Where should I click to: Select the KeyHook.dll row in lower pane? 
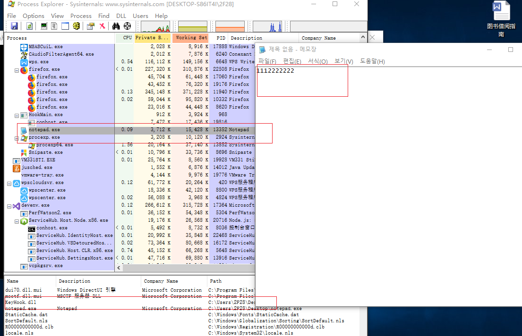pyautogui.click(x=130, y=302)
